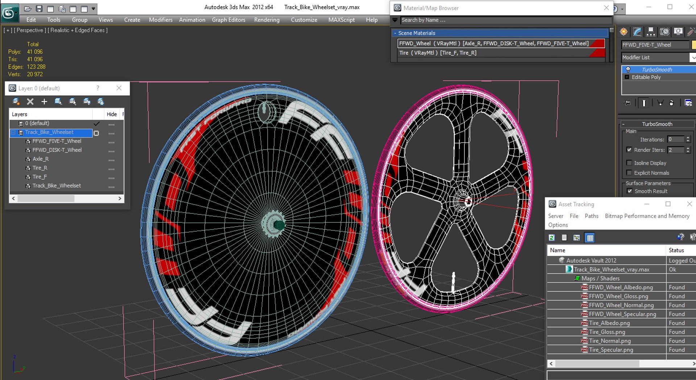Open the Modifiers menu

tap(161, 20)
